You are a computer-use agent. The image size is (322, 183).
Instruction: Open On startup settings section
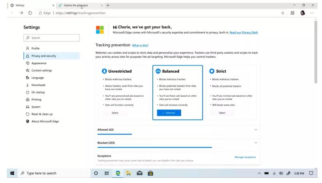52,92
